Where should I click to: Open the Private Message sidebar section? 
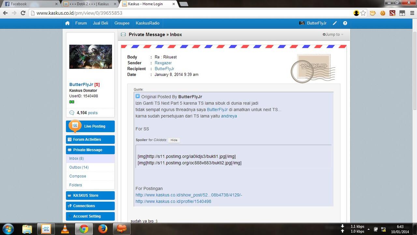[90, 150]
